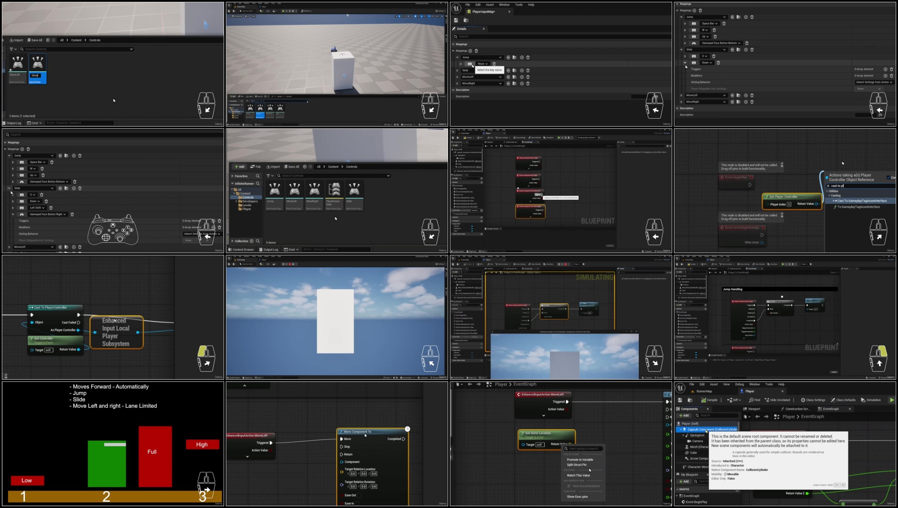Click history back arrow beside Save All near Fab
Viewport: 898px width, 508px height.
point(305,167)
